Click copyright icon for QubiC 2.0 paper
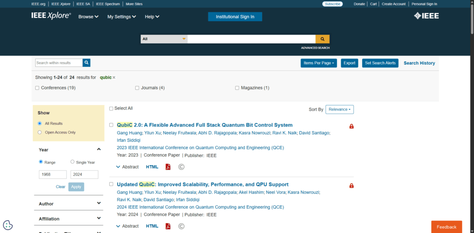Viewport: 474px width, 233px height. tap(181, 167)
